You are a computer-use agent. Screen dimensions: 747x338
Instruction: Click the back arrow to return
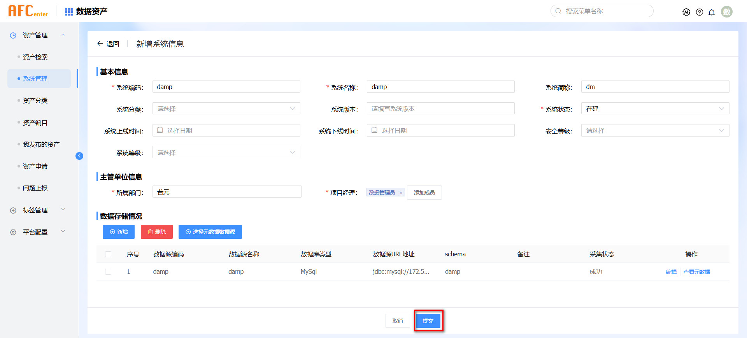(100, 44)
